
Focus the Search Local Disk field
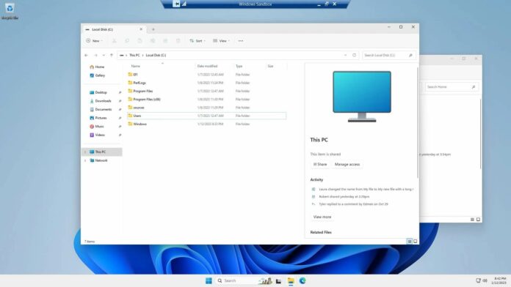tap(388, 55)
